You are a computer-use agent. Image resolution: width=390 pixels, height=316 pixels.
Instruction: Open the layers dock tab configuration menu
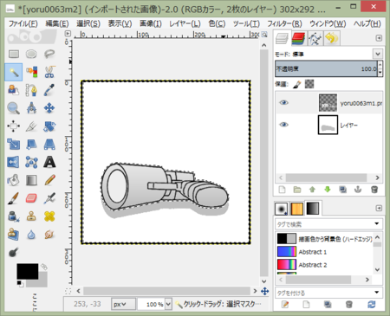click(379, 38)
